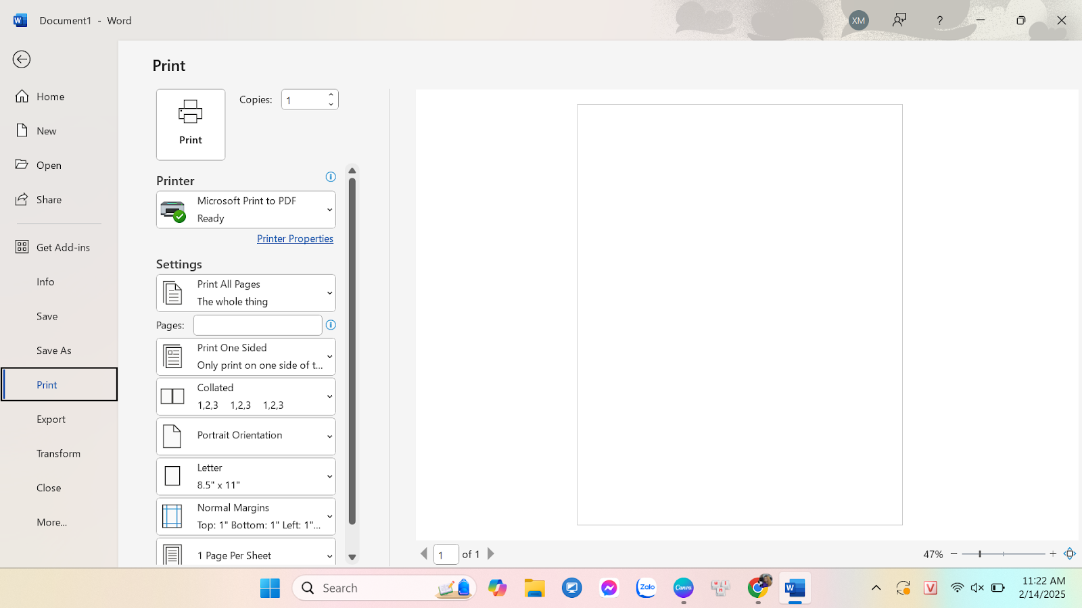Viewport: 1082px width, 608px height.
Task: Open the Windows Start menu
Action: [270, 588]
